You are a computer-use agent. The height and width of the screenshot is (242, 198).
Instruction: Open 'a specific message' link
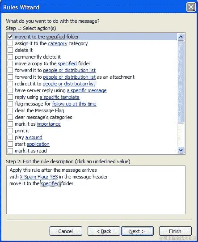[x=87, y=90]
